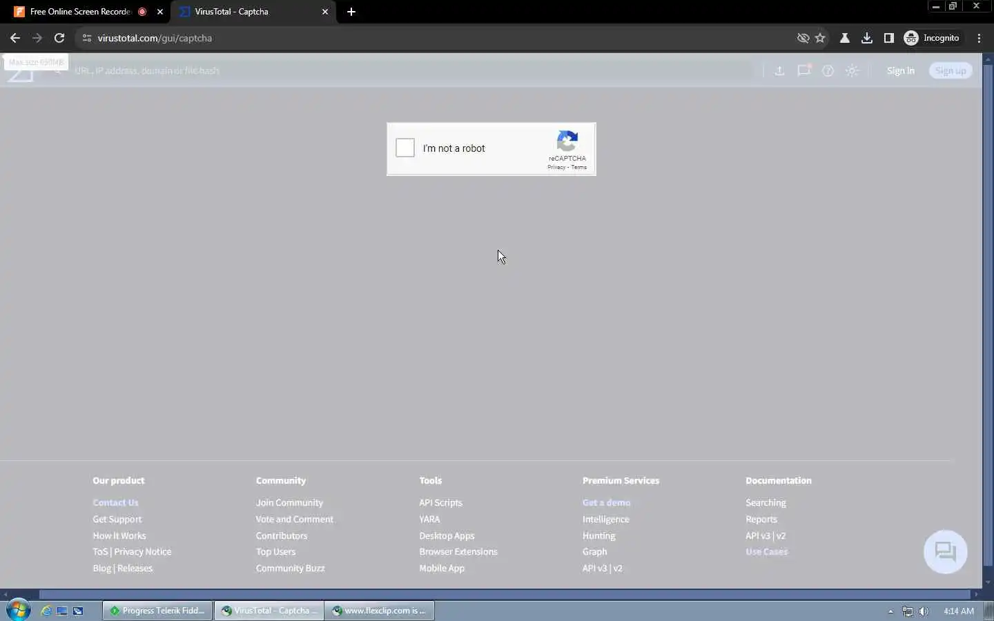This screenshot has width=994, height=621.
Task: Open the Hunting link
Action: [598, 536]
